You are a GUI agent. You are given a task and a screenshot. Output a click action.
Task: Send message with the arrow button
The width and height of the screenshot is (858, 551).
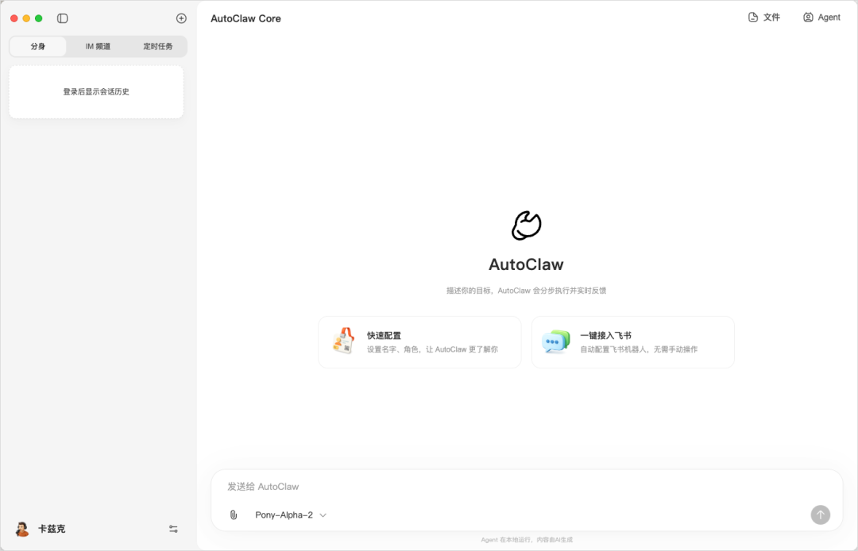pos(820,514)
